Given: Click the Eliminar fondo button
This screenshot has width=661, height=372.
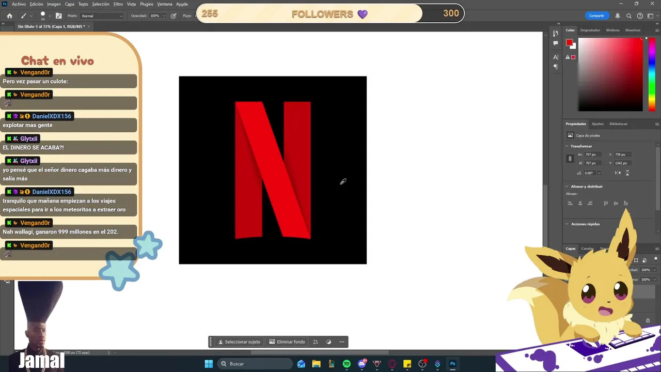Looking at the screenshot, I should pyautogui.click(x=287, y=342).
